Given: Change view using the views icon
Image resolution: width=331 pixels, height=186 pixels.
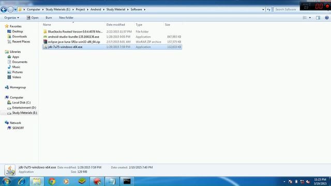Looking at the screenshot, I should pos(305,18).
